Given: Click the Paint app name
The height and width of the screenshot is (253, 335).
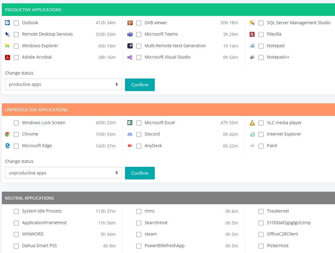Looking at the screenshot, I should click(272, 146).
